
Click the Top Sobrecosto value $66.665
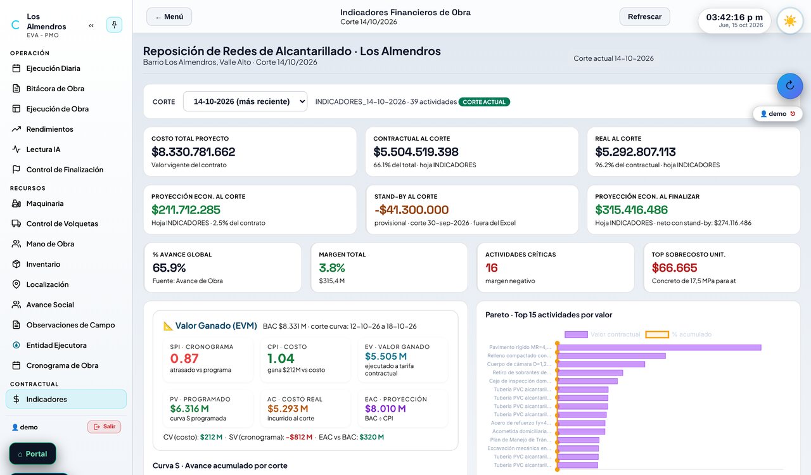tap(674, 268)
